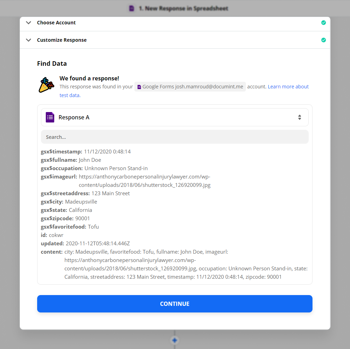Select the Customize Response section header label

click(62, 40)
